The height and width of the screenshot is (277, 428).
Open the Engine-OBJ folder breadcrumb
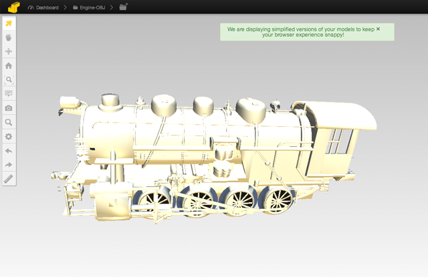89,7
